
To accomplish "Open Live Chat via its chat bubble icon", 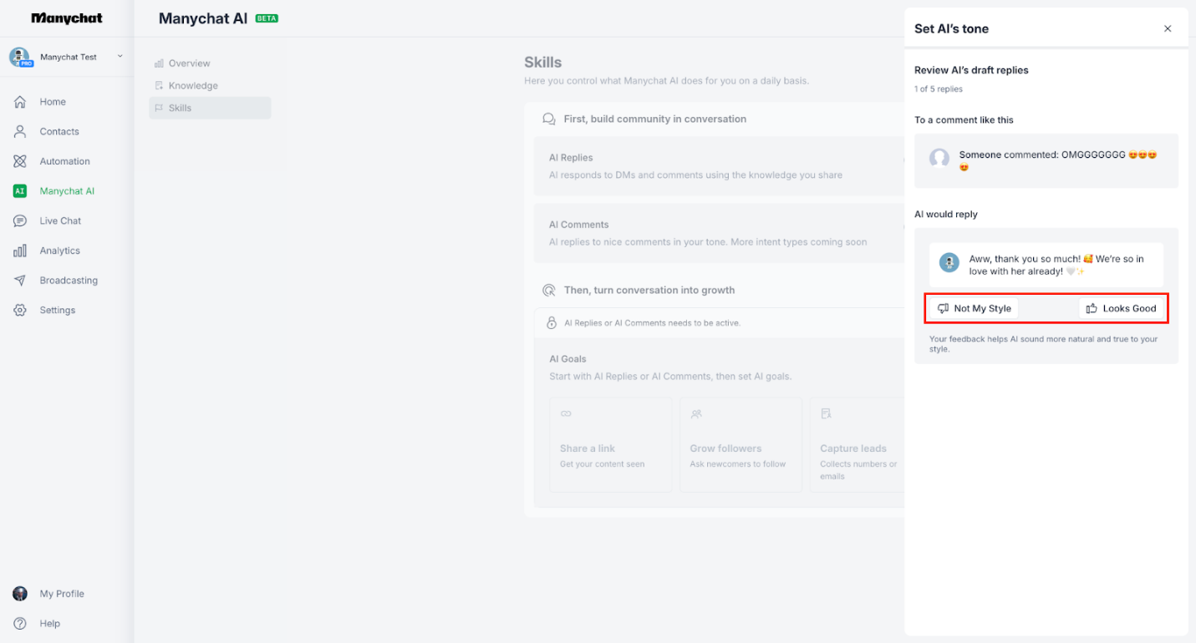I will (x=19, y=220).
